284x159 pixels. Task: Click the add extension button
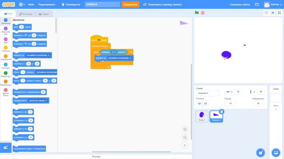coord(6,148)
